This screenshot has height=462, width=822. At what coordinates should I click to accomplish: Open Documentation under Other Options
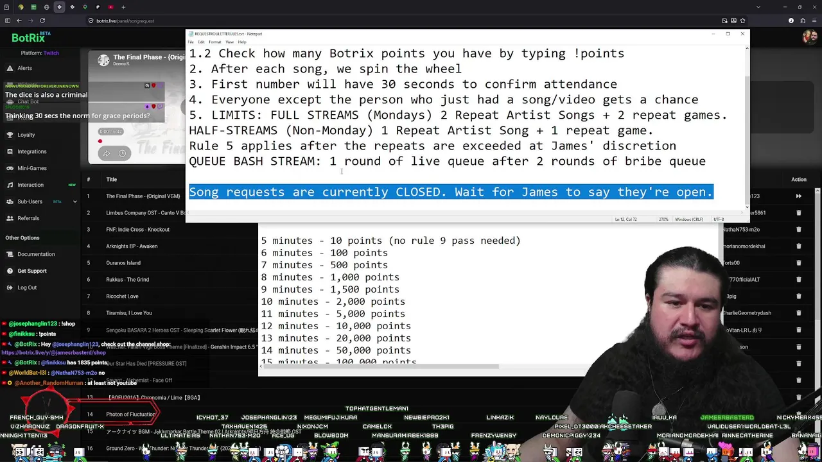(x=36, y=254)
